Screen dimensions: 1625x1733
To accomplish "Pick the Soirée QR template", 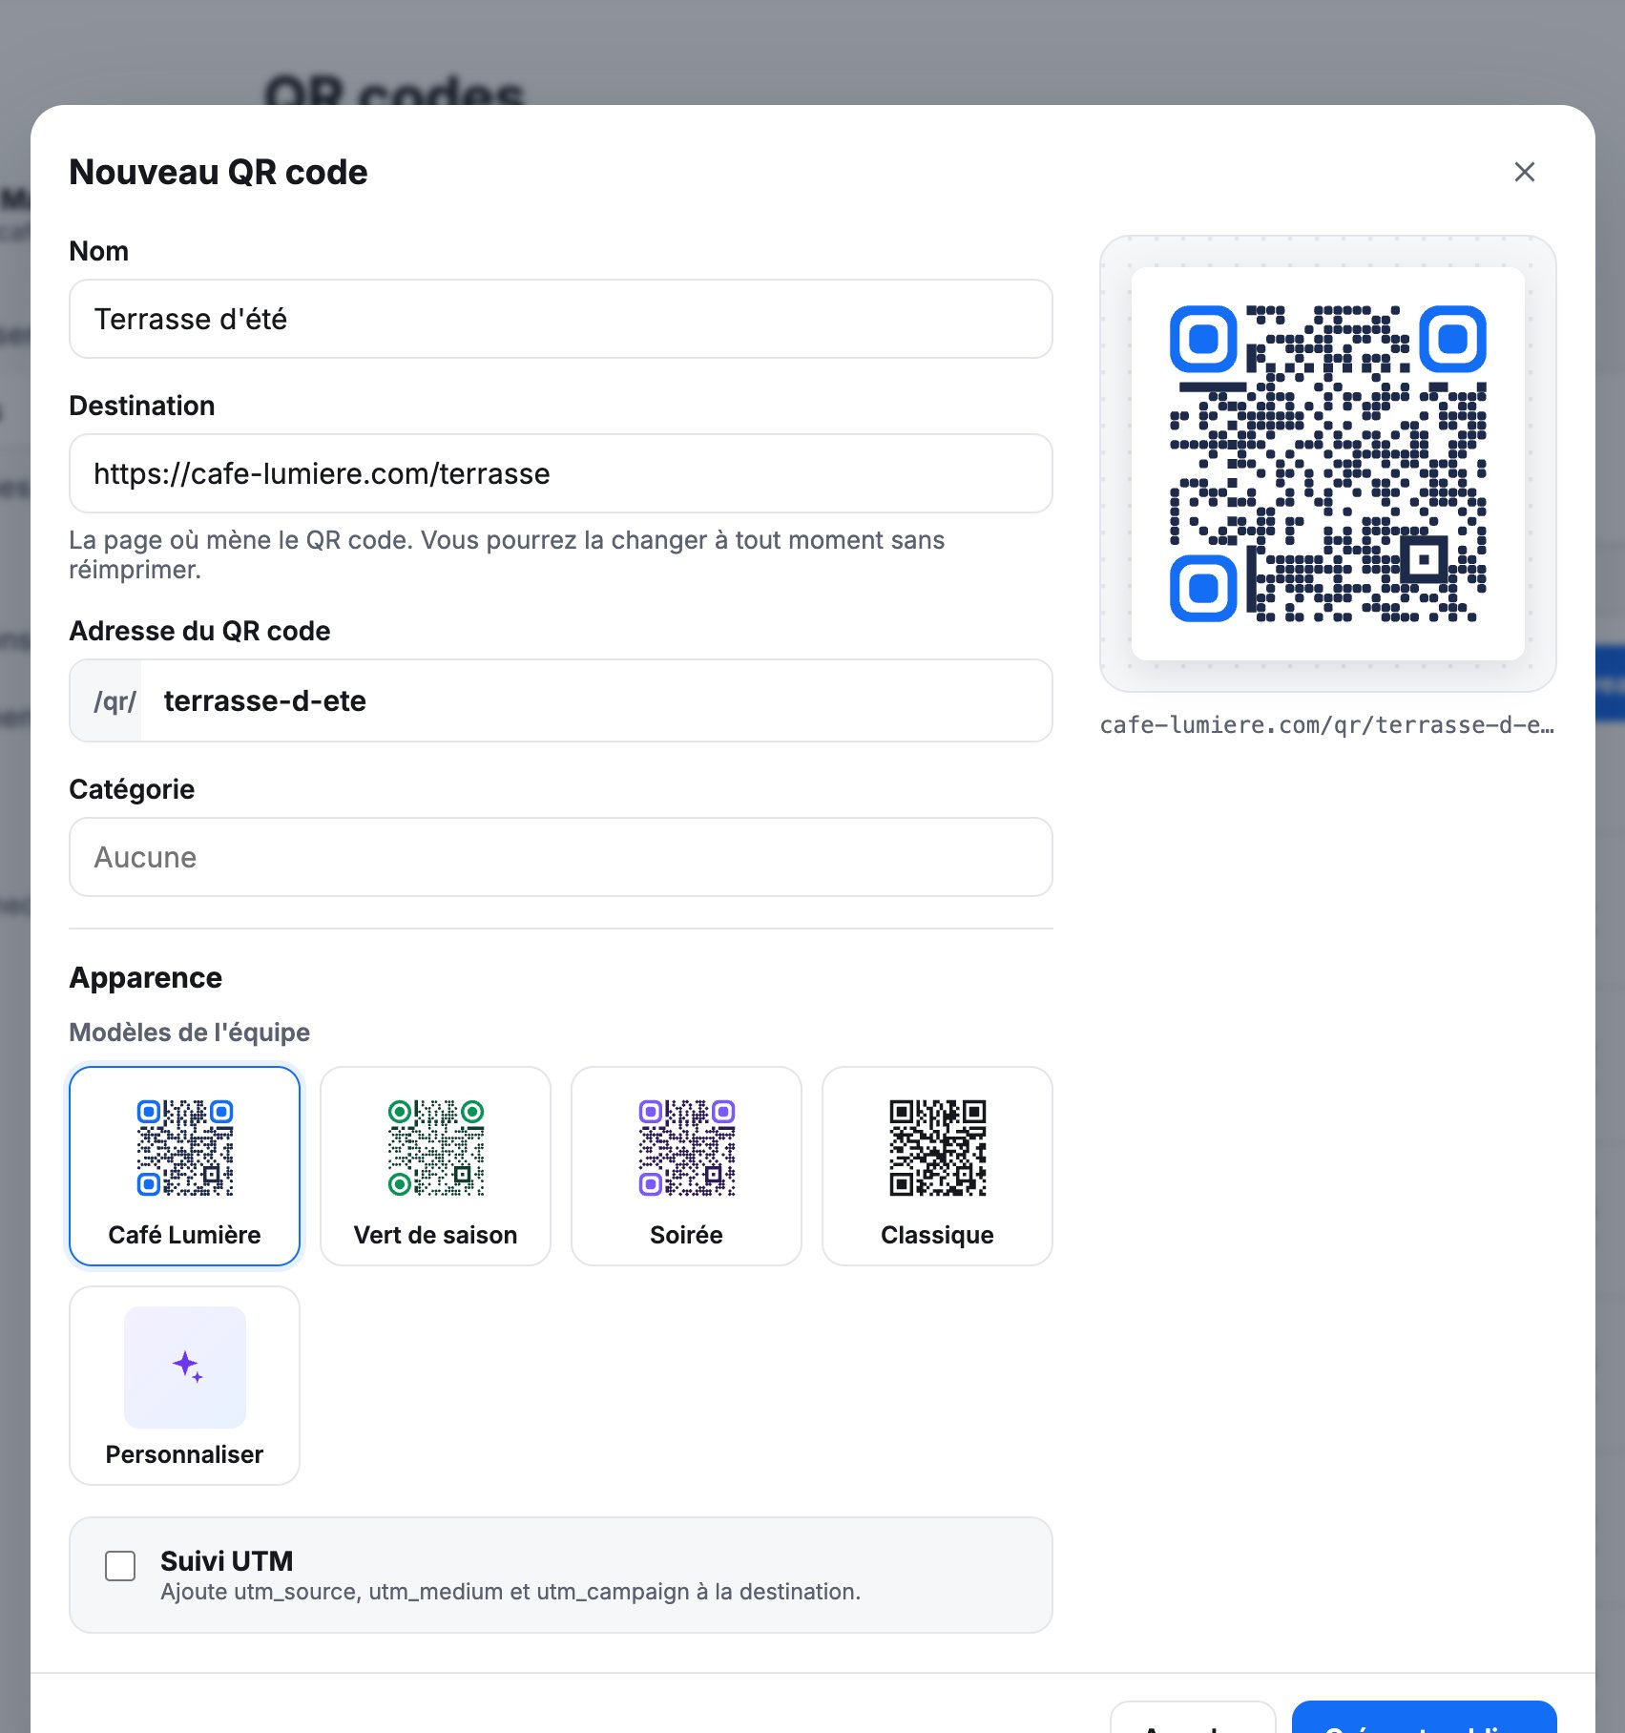I will click(686, 1166).
